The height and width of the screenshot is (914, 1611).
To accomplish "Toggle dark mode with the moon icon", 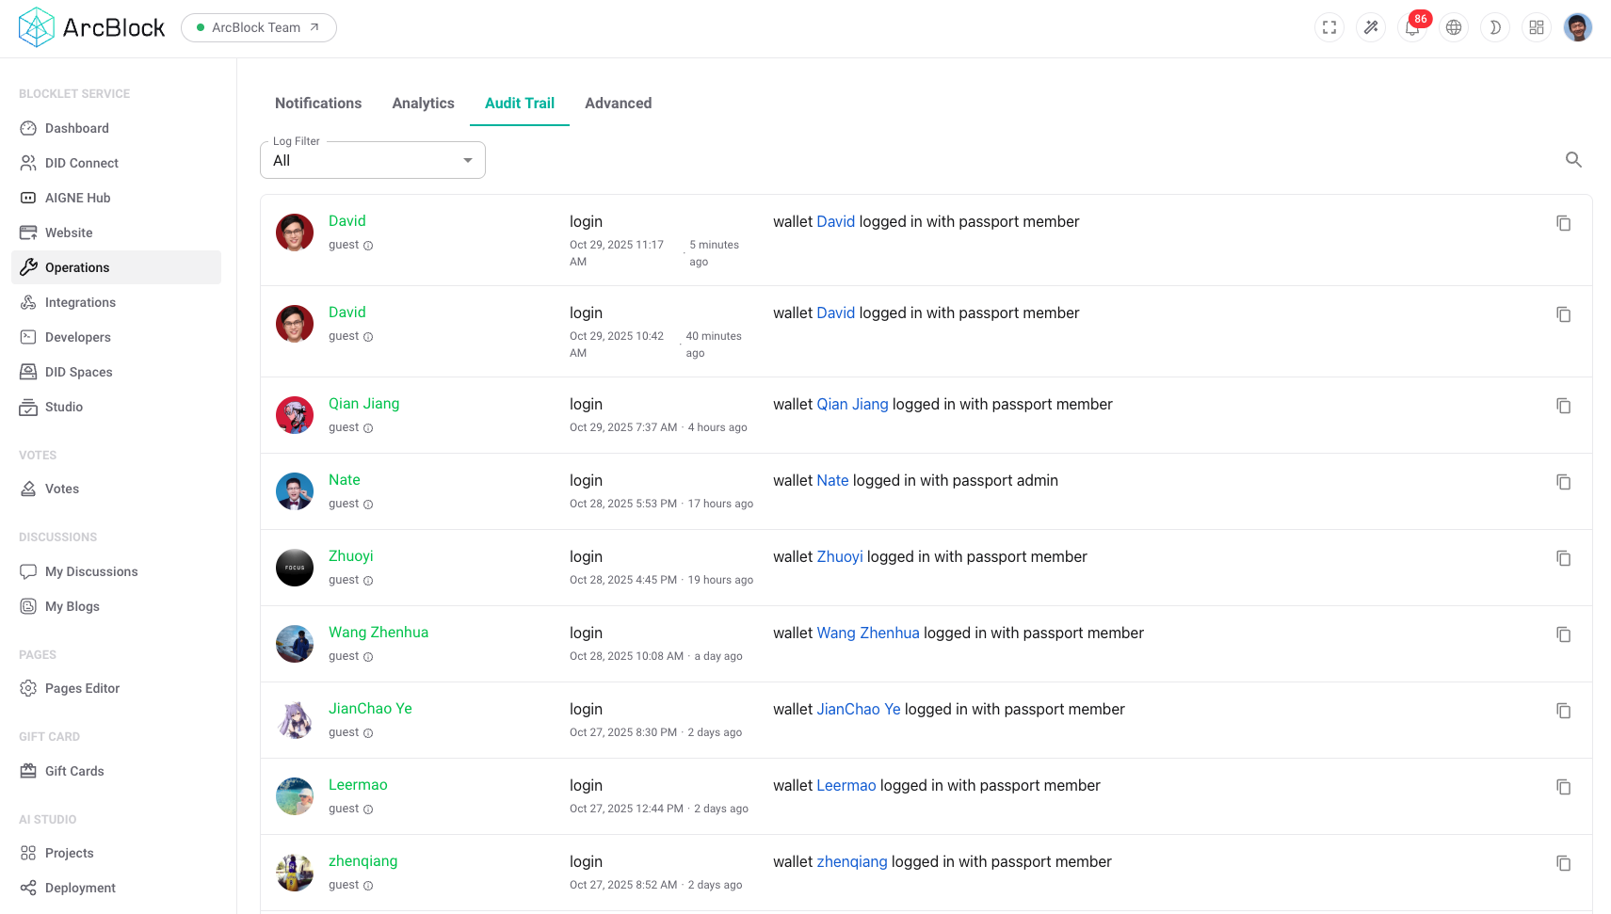I will [1494, 27].
